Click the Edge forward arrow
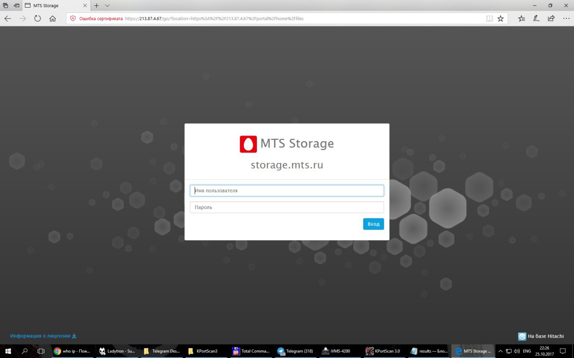 [x=23, y=19]
